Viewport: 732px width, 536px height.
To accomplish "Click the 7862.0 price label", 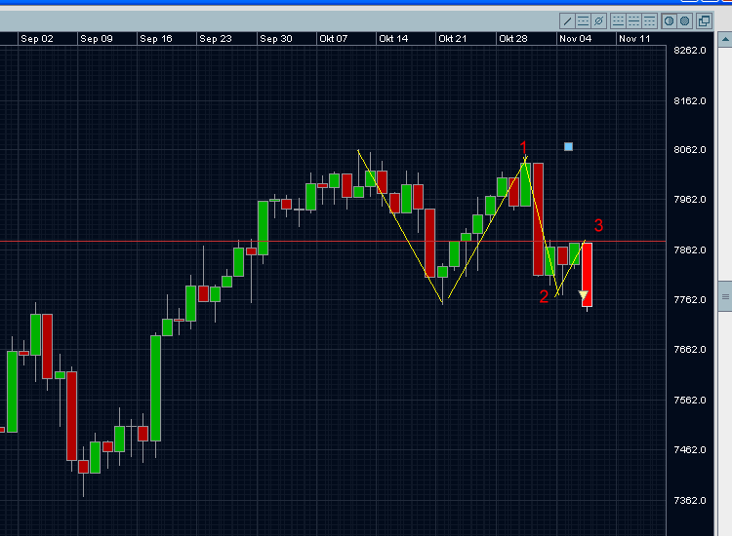I will click(x=689, y=250).
